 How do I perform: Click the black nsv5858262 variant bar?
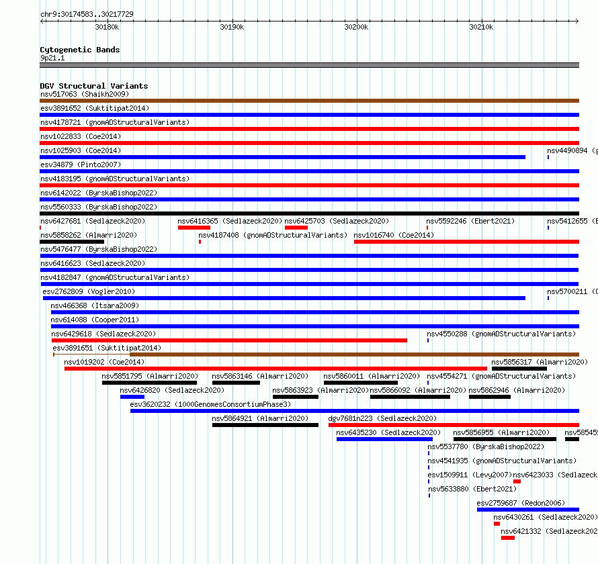pyautogui.click(x=72, y=242)
